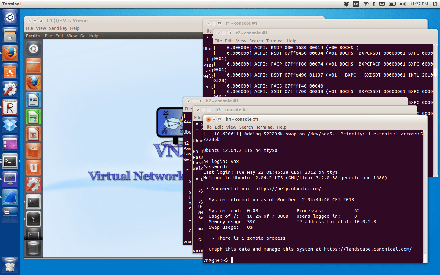Open Go menu in h1 guest desktop
The image size is (440, 275).
tap(83, 36)
